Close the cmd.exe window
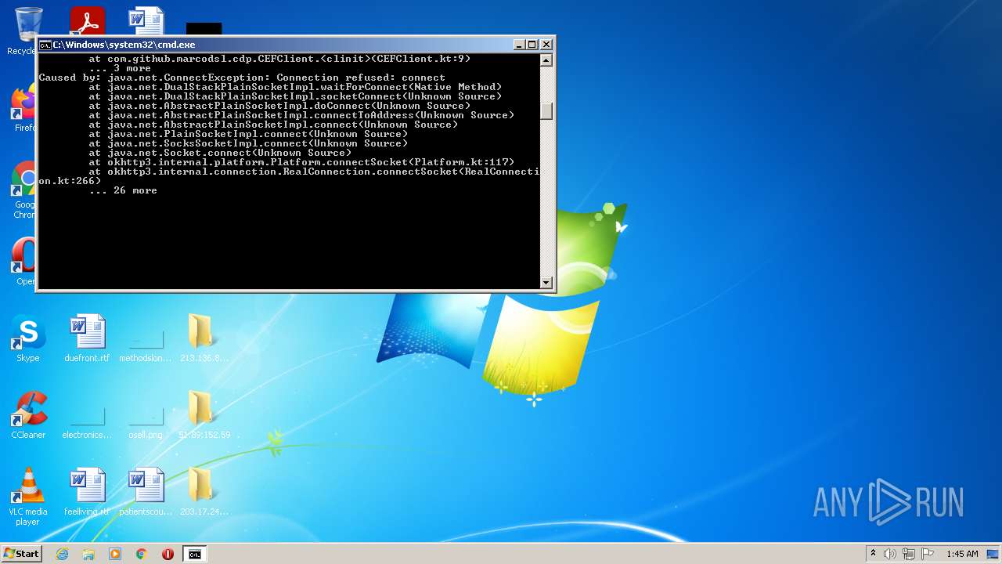Image resolution: width=1002 pixels, height=564 pixels. click(546, 45)
